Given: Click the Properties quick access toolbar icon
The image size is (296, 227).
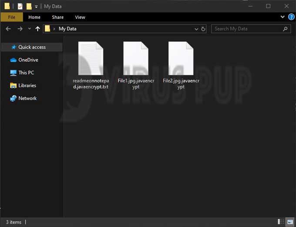Looking at the screenshot, I should point(20,7).
